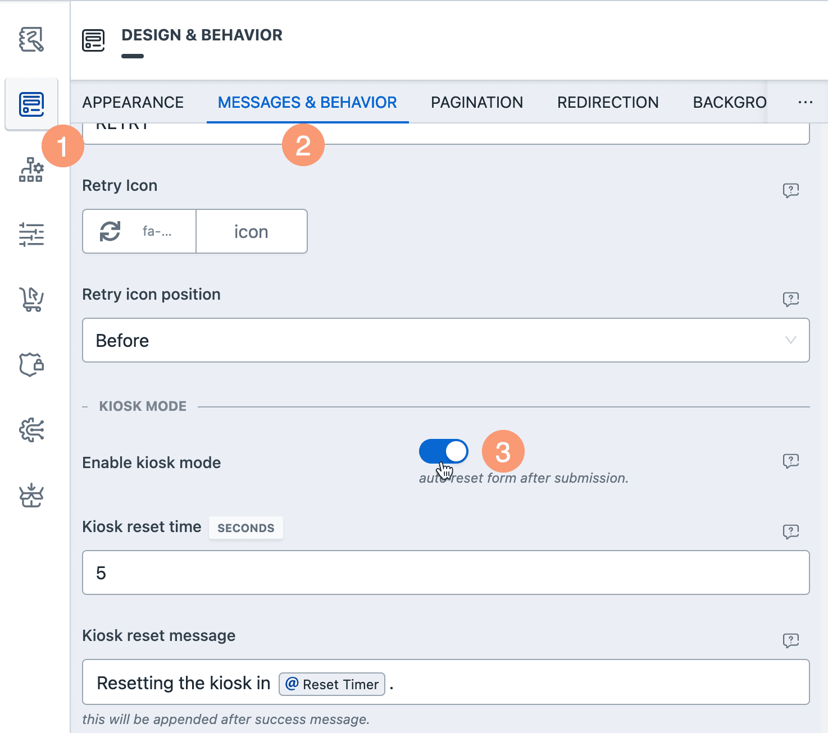Open the integrations gear sidebar icon

pyautogui.click(x=31, y=430)
